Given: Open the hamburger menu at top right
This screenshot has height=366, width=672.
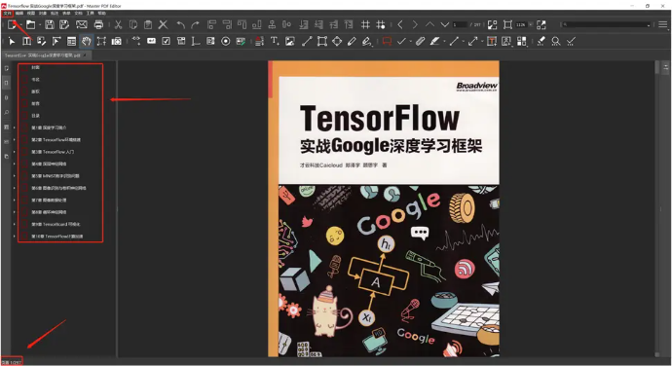Looking at the screenshot, I should pos(663,25).
